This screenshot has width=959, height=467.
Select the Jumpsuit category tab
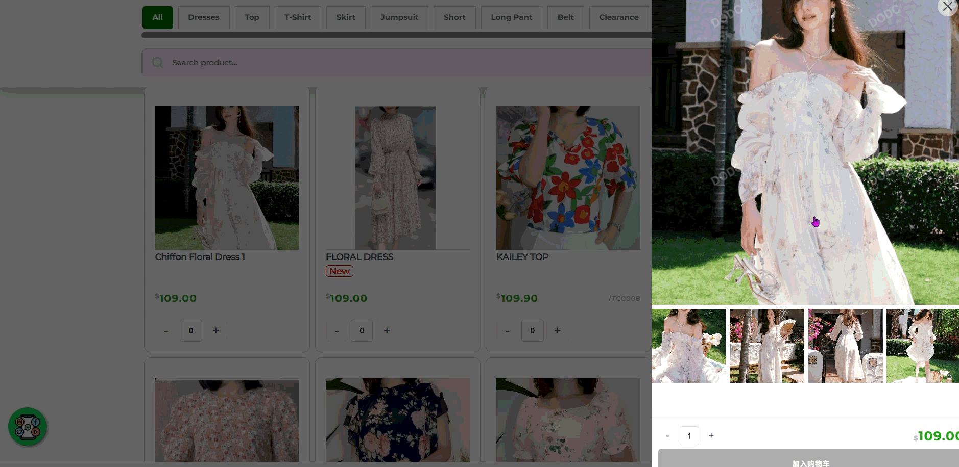[399, 17]
